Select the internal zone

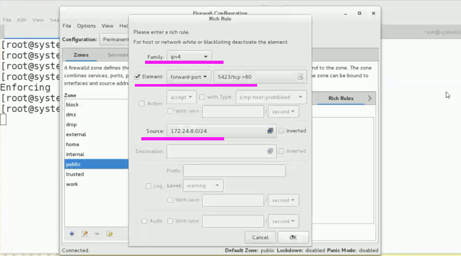click(x=96, y=154)
